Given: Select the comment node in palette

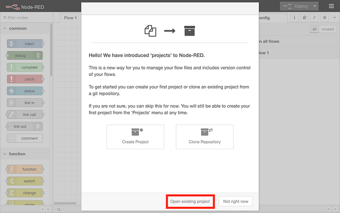Looking at the screenshot, I should click(25, 138).
